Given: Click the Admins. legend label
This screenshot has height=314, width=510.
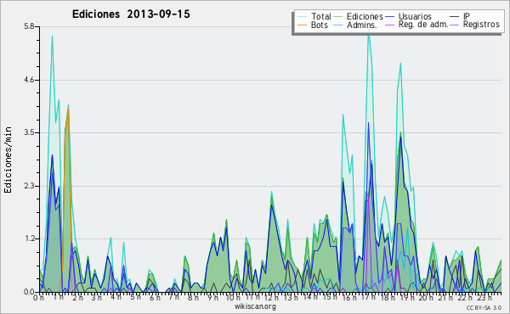Looking at the screenshot, I should coord(362,25).
